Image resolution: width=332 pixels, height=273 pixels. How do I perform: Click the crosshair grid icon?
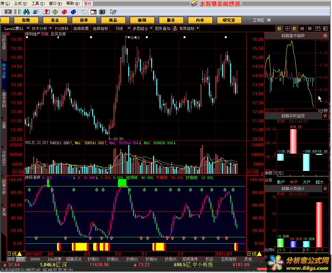287,28
